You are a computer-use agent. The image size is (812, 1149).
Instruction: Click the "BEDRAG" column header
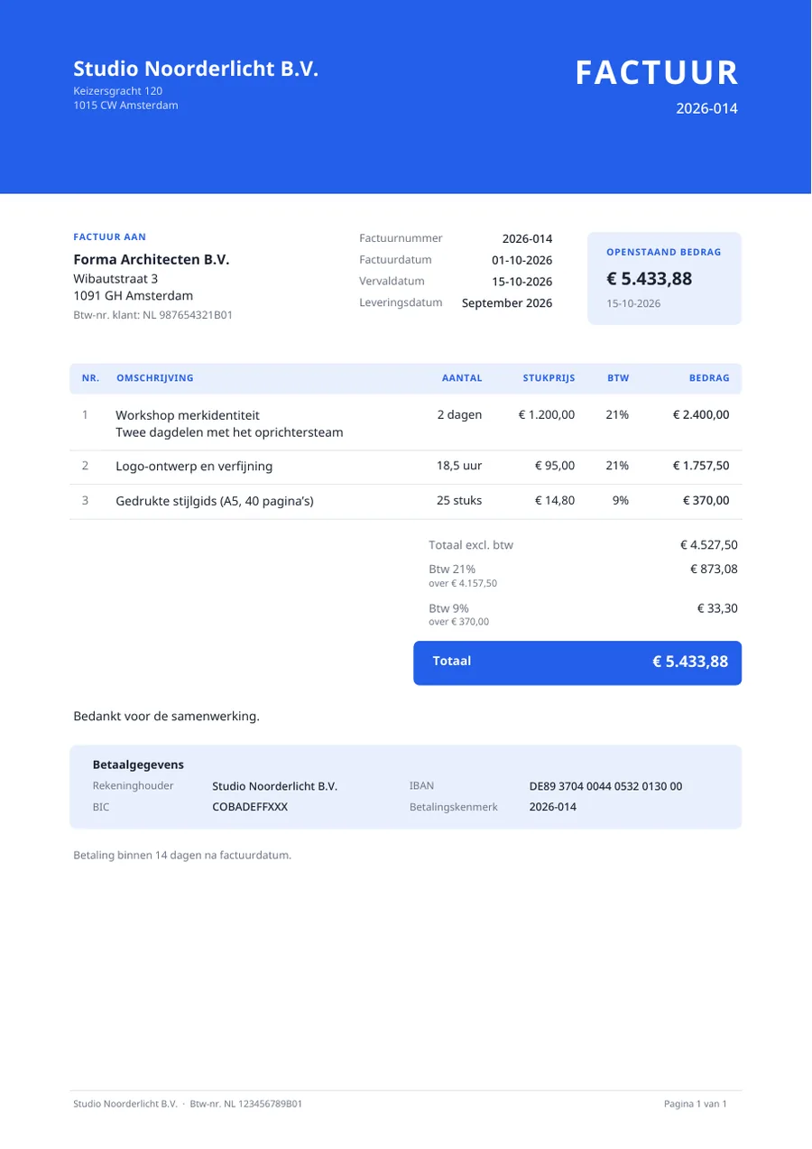(x=709, y=378)
